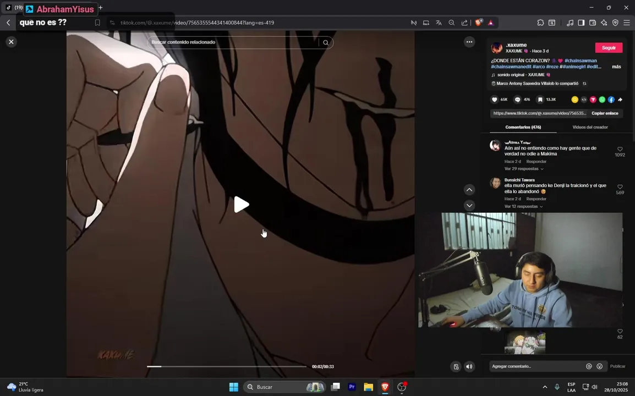Switch to 'Videos del creador' tab
635x396 pixels.
point(590,127)
